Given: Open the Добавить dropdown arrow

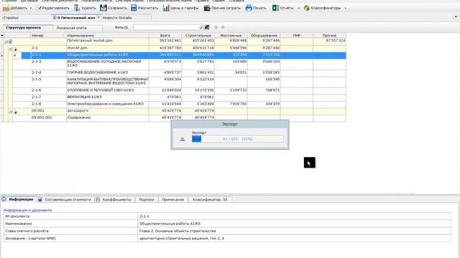Looking at the screenshot, I should click(30, 8).
